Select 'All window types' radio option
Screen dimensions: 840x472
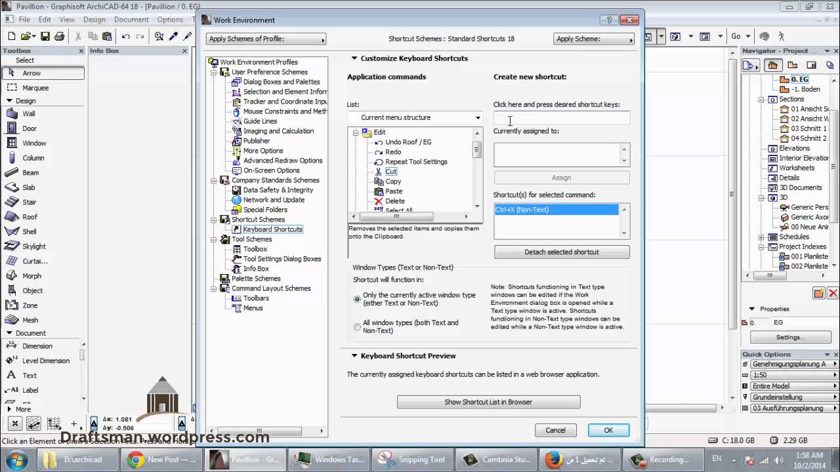[357, 326]
